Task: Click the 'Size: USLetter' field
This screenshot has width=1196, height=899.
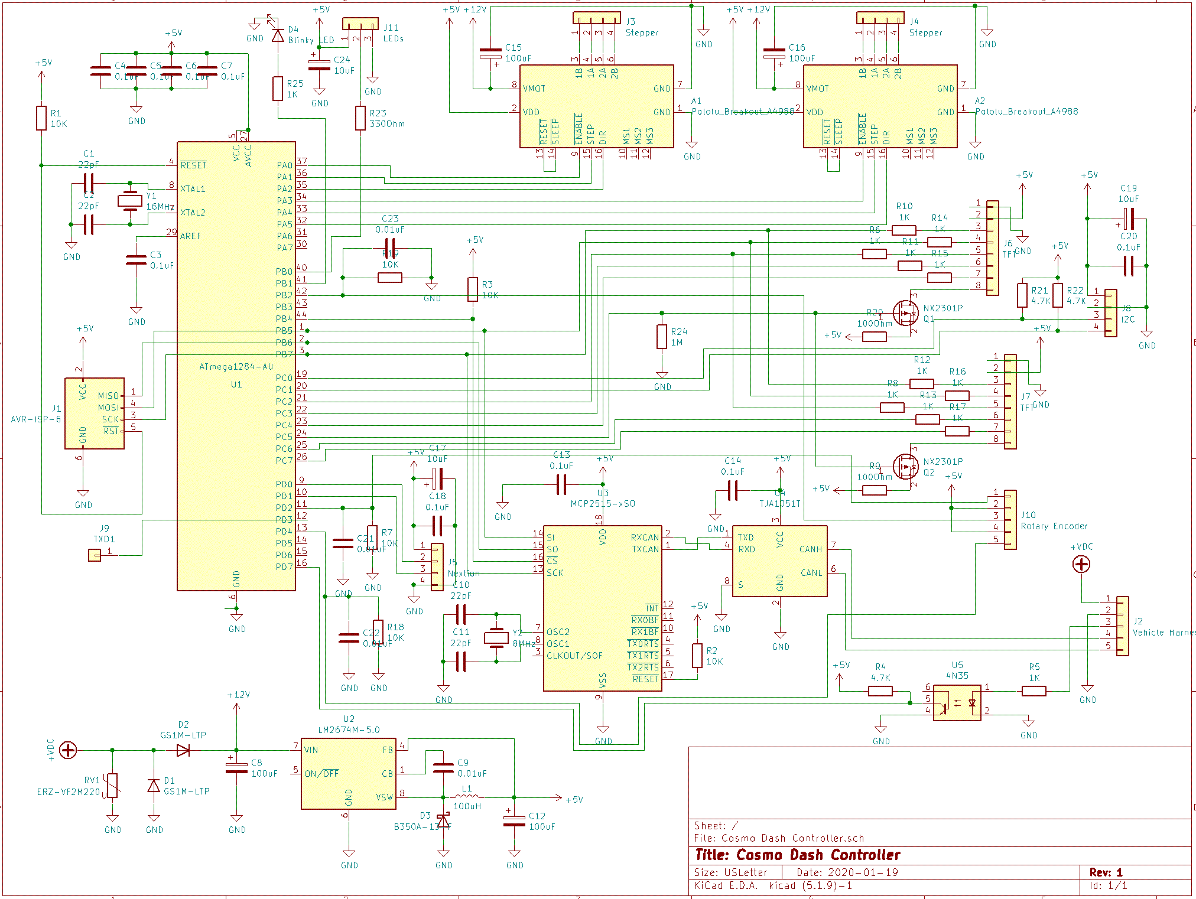Action: point(730,872)
